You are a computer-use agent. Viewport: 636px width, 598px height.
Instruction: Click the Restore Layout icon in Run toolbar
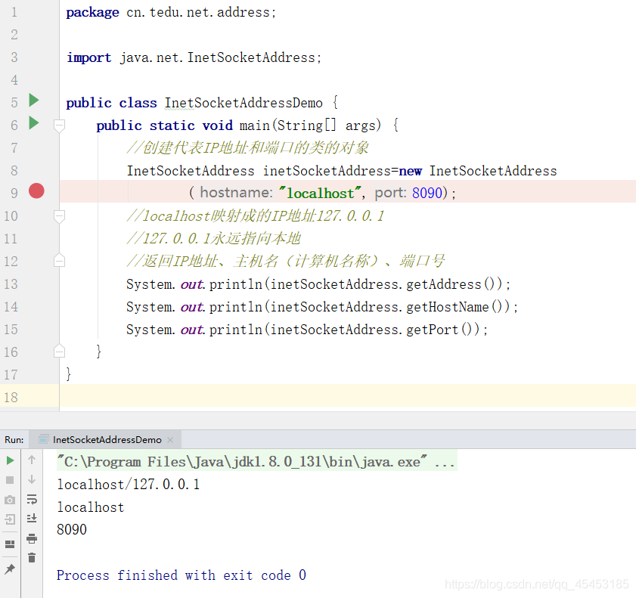click(x=10, y=544)
